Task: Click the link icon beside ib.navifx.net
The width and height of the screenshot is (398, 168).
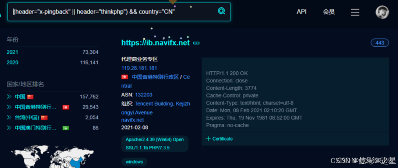Action: [x=196, y=43]
